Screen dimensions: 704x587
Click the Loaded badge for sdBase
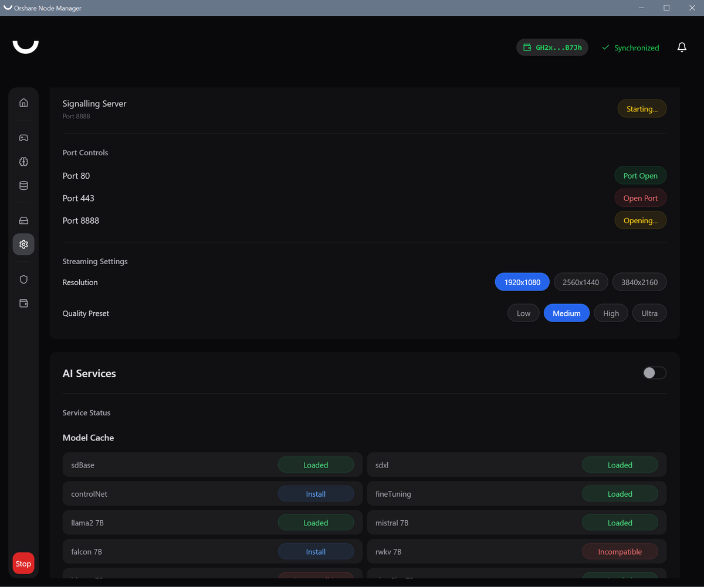[316, 465]
